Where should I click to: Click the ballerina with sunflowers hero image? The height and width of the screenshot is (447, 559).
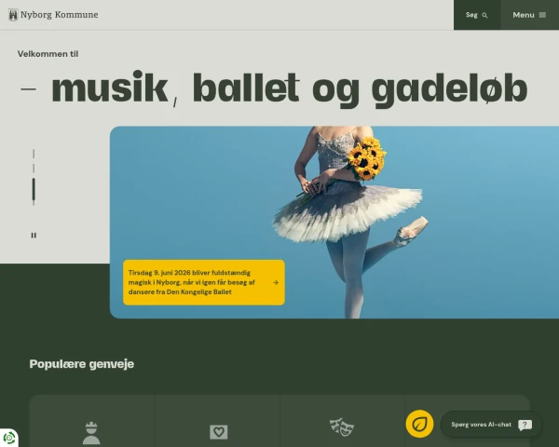[x=334, y=222]
